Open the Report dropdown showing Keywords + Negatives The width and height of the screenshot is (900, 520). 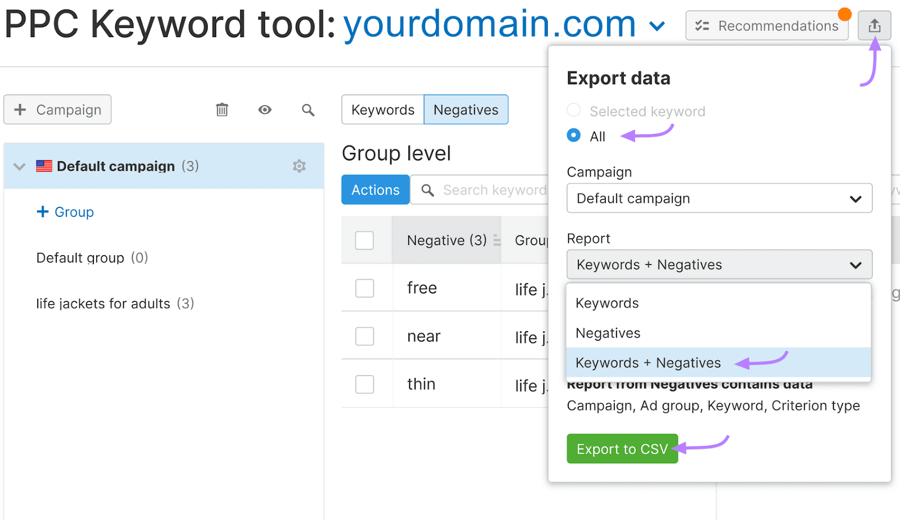click(719, 264)
